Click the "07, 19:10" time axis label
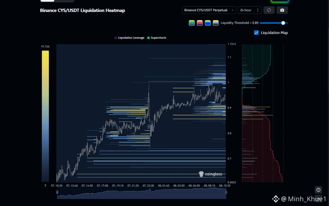 [x=118, y=185]
